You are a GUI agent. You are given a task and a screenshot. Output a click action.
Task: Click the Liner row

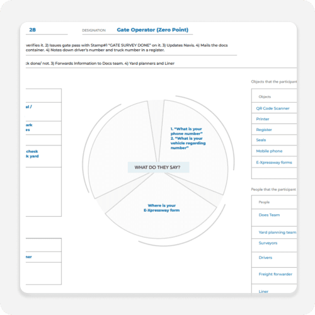click(x=274, y=289)
